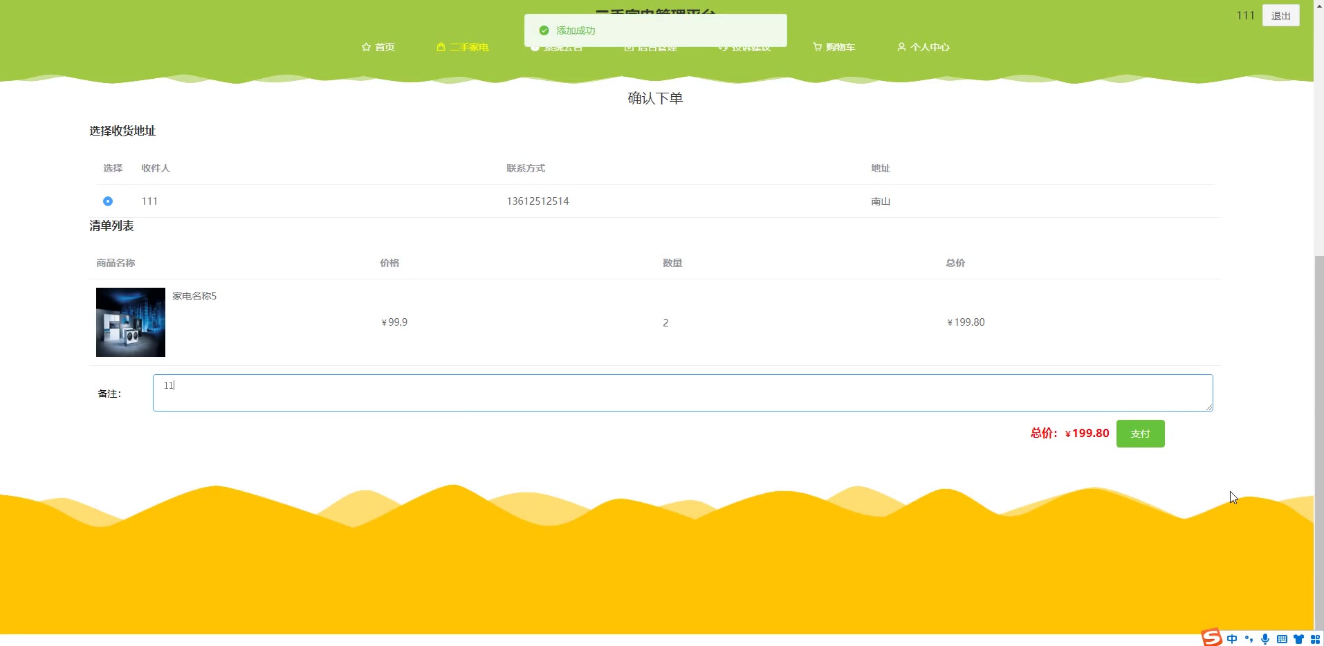
Task: Open the 购物车 shopping cart
Action: pos(834,47)
